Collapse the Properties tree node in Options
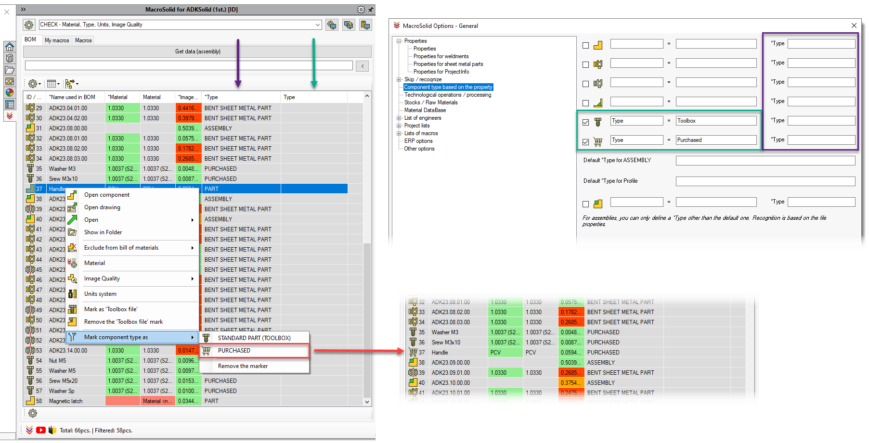Screen dimensions: 869x443 [399, 41]
